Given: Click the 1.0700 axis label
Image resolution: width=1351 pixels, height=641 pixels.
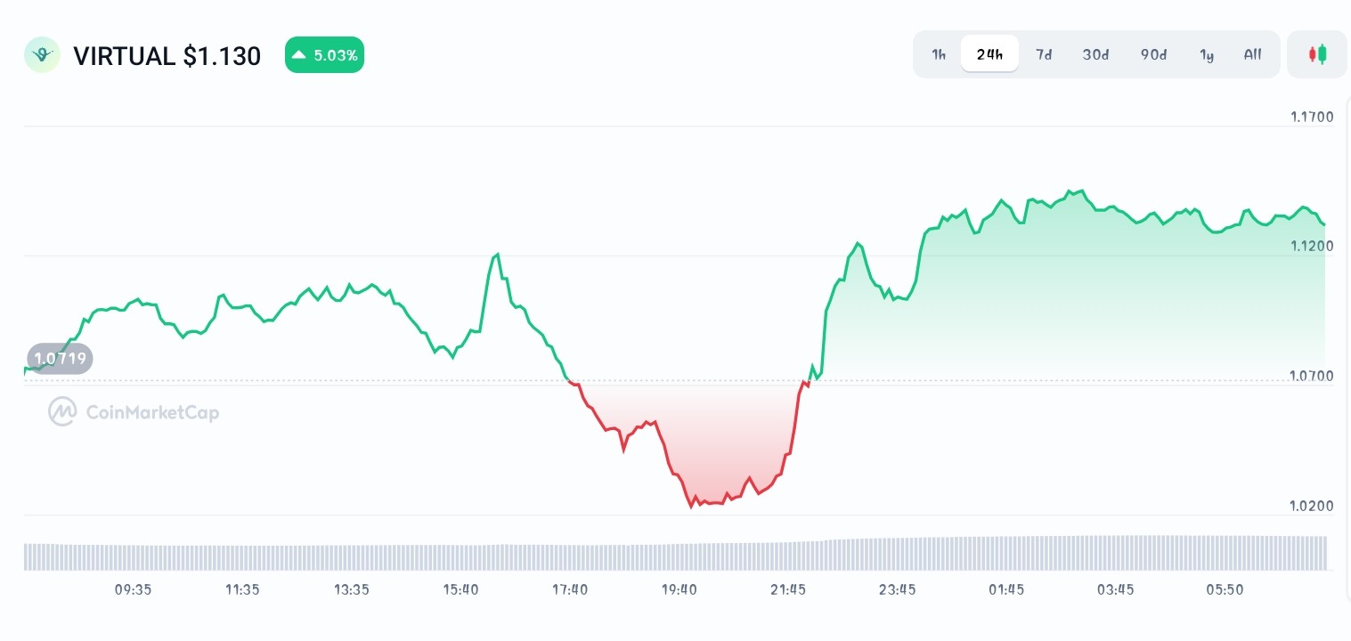Looking at the screenshot, I should 1312,376.
